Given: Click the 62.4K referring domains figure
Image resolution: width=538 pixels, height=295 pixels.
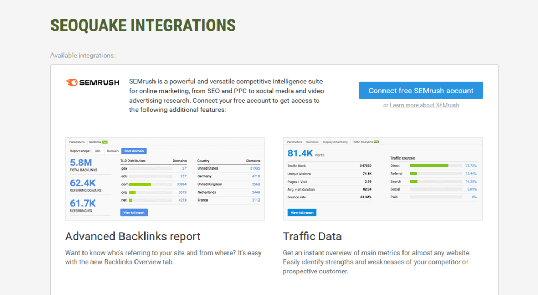Looking at the screenshot, I should [82, 183].
